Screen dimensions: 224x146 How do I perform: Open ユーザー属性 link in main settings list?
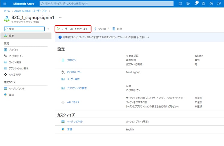coord(73,79)
